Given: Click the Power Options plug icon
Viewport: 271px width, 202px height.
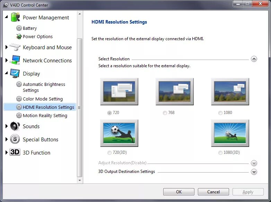Looking at the screenshot, I should pos(19,36).
